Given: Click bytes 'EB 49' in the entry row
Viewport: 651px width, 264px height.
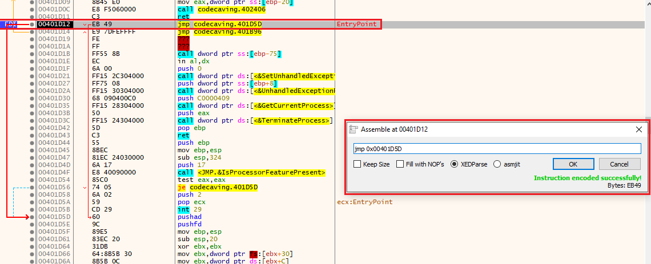Looking at the screenshot, I should (102, 25).
